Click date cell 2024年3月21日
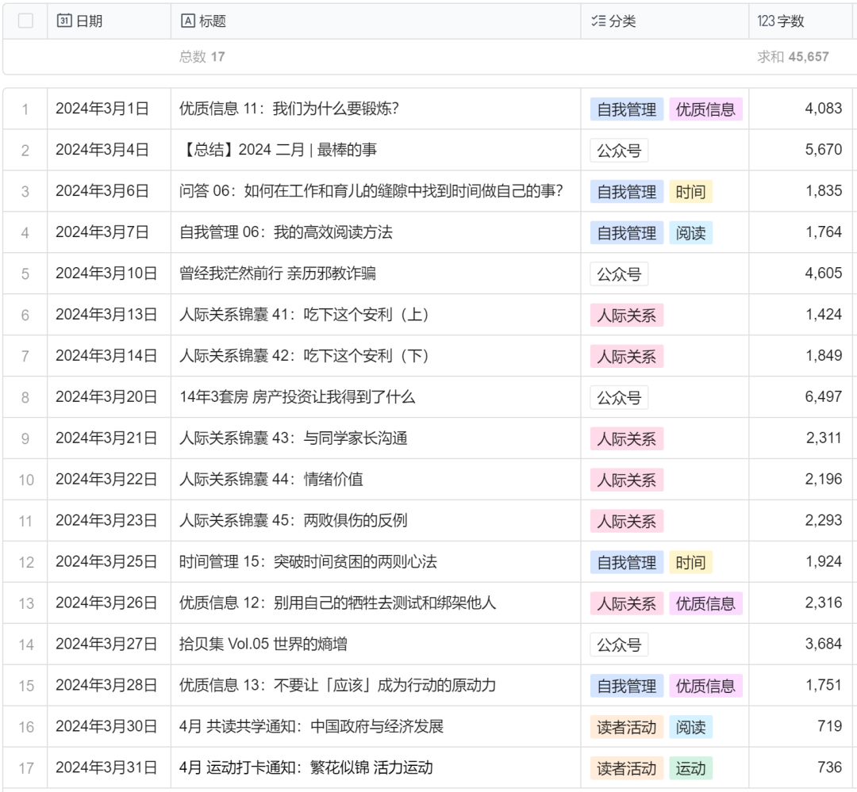This screenshot has width=857, height=792. click(106, 438)
